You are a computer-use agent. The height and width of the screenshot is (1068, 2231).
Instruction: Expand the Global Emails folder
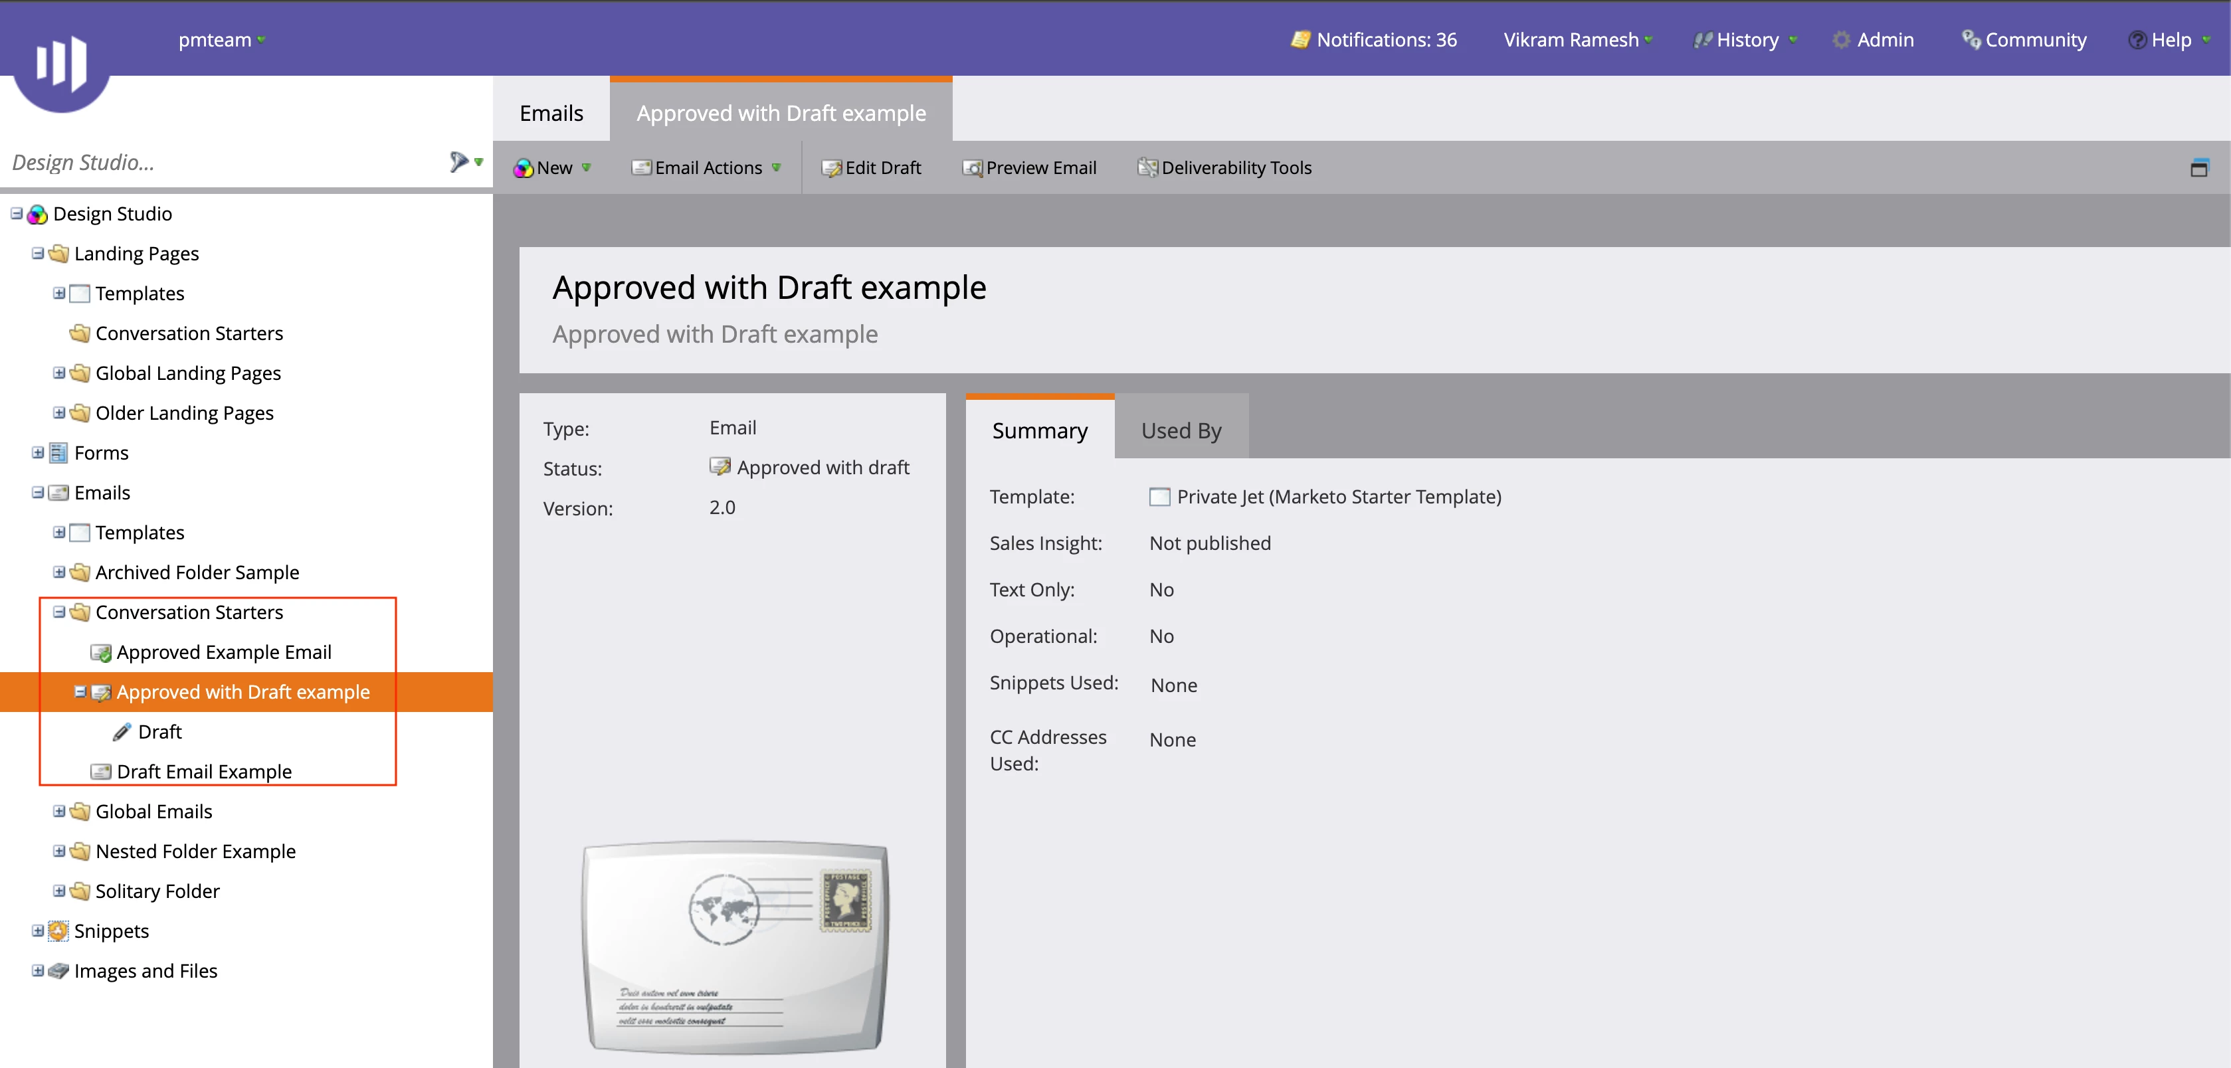click(x=59, y=811)
